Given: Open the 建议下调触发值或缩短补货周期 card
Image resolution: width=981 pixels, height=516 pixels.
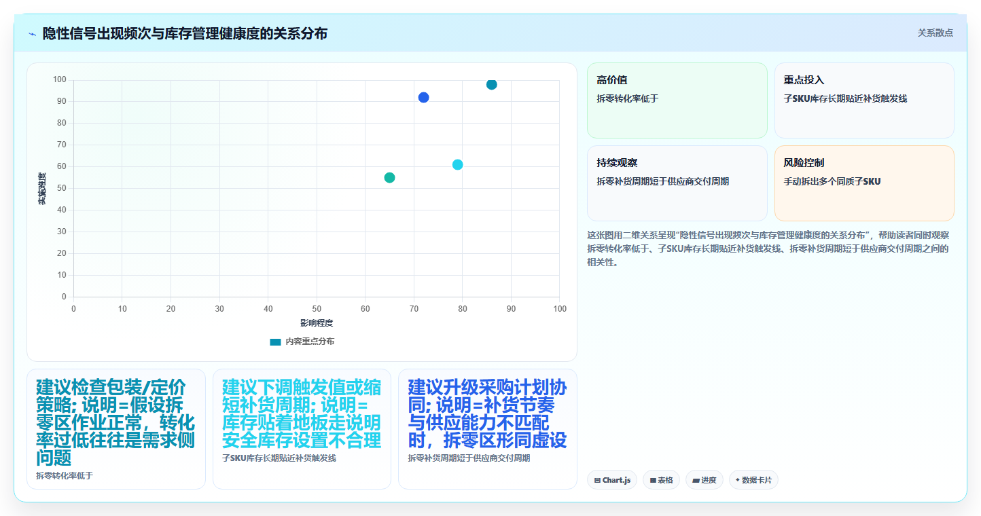Looking at the screenshot, I should (302, 428).
